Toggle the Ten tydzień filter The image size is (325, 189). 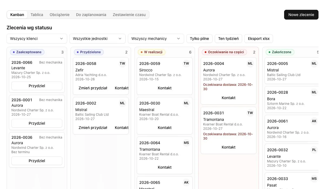click(x=228, y=39)
